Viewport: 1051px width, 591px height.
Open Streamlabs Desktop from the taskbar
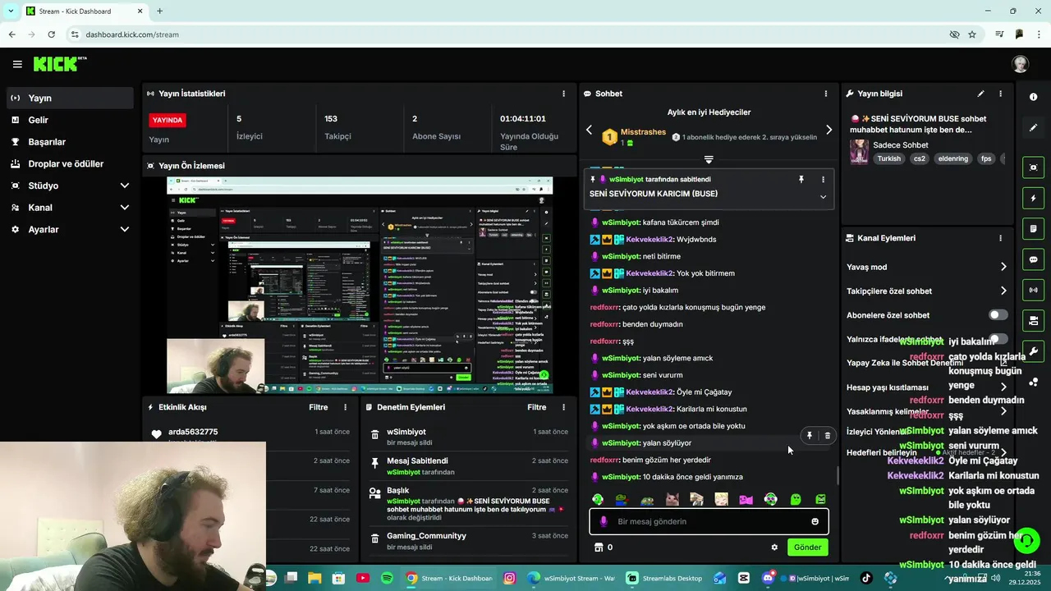click(x=666, y=578)
